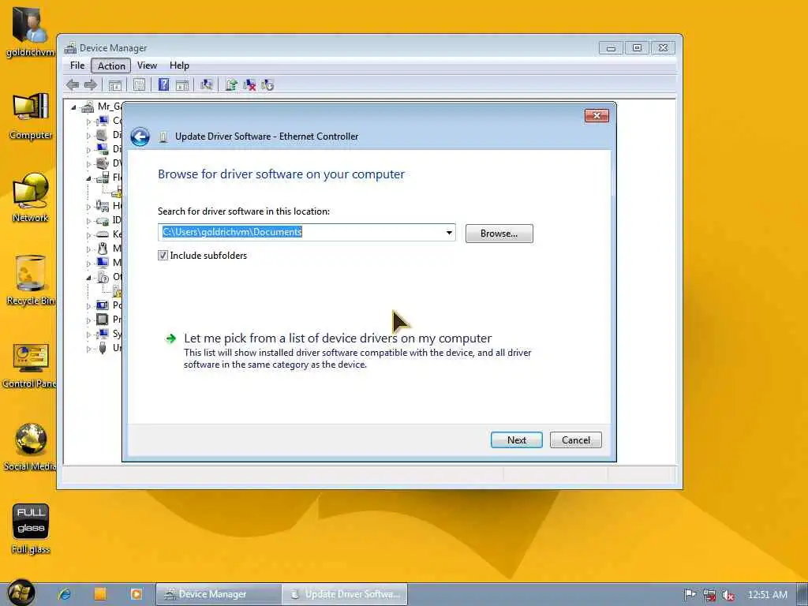Open Properties via the toolbar sheet icon
Viewport: 808px width, 606px height.
[x=139, y=84]
